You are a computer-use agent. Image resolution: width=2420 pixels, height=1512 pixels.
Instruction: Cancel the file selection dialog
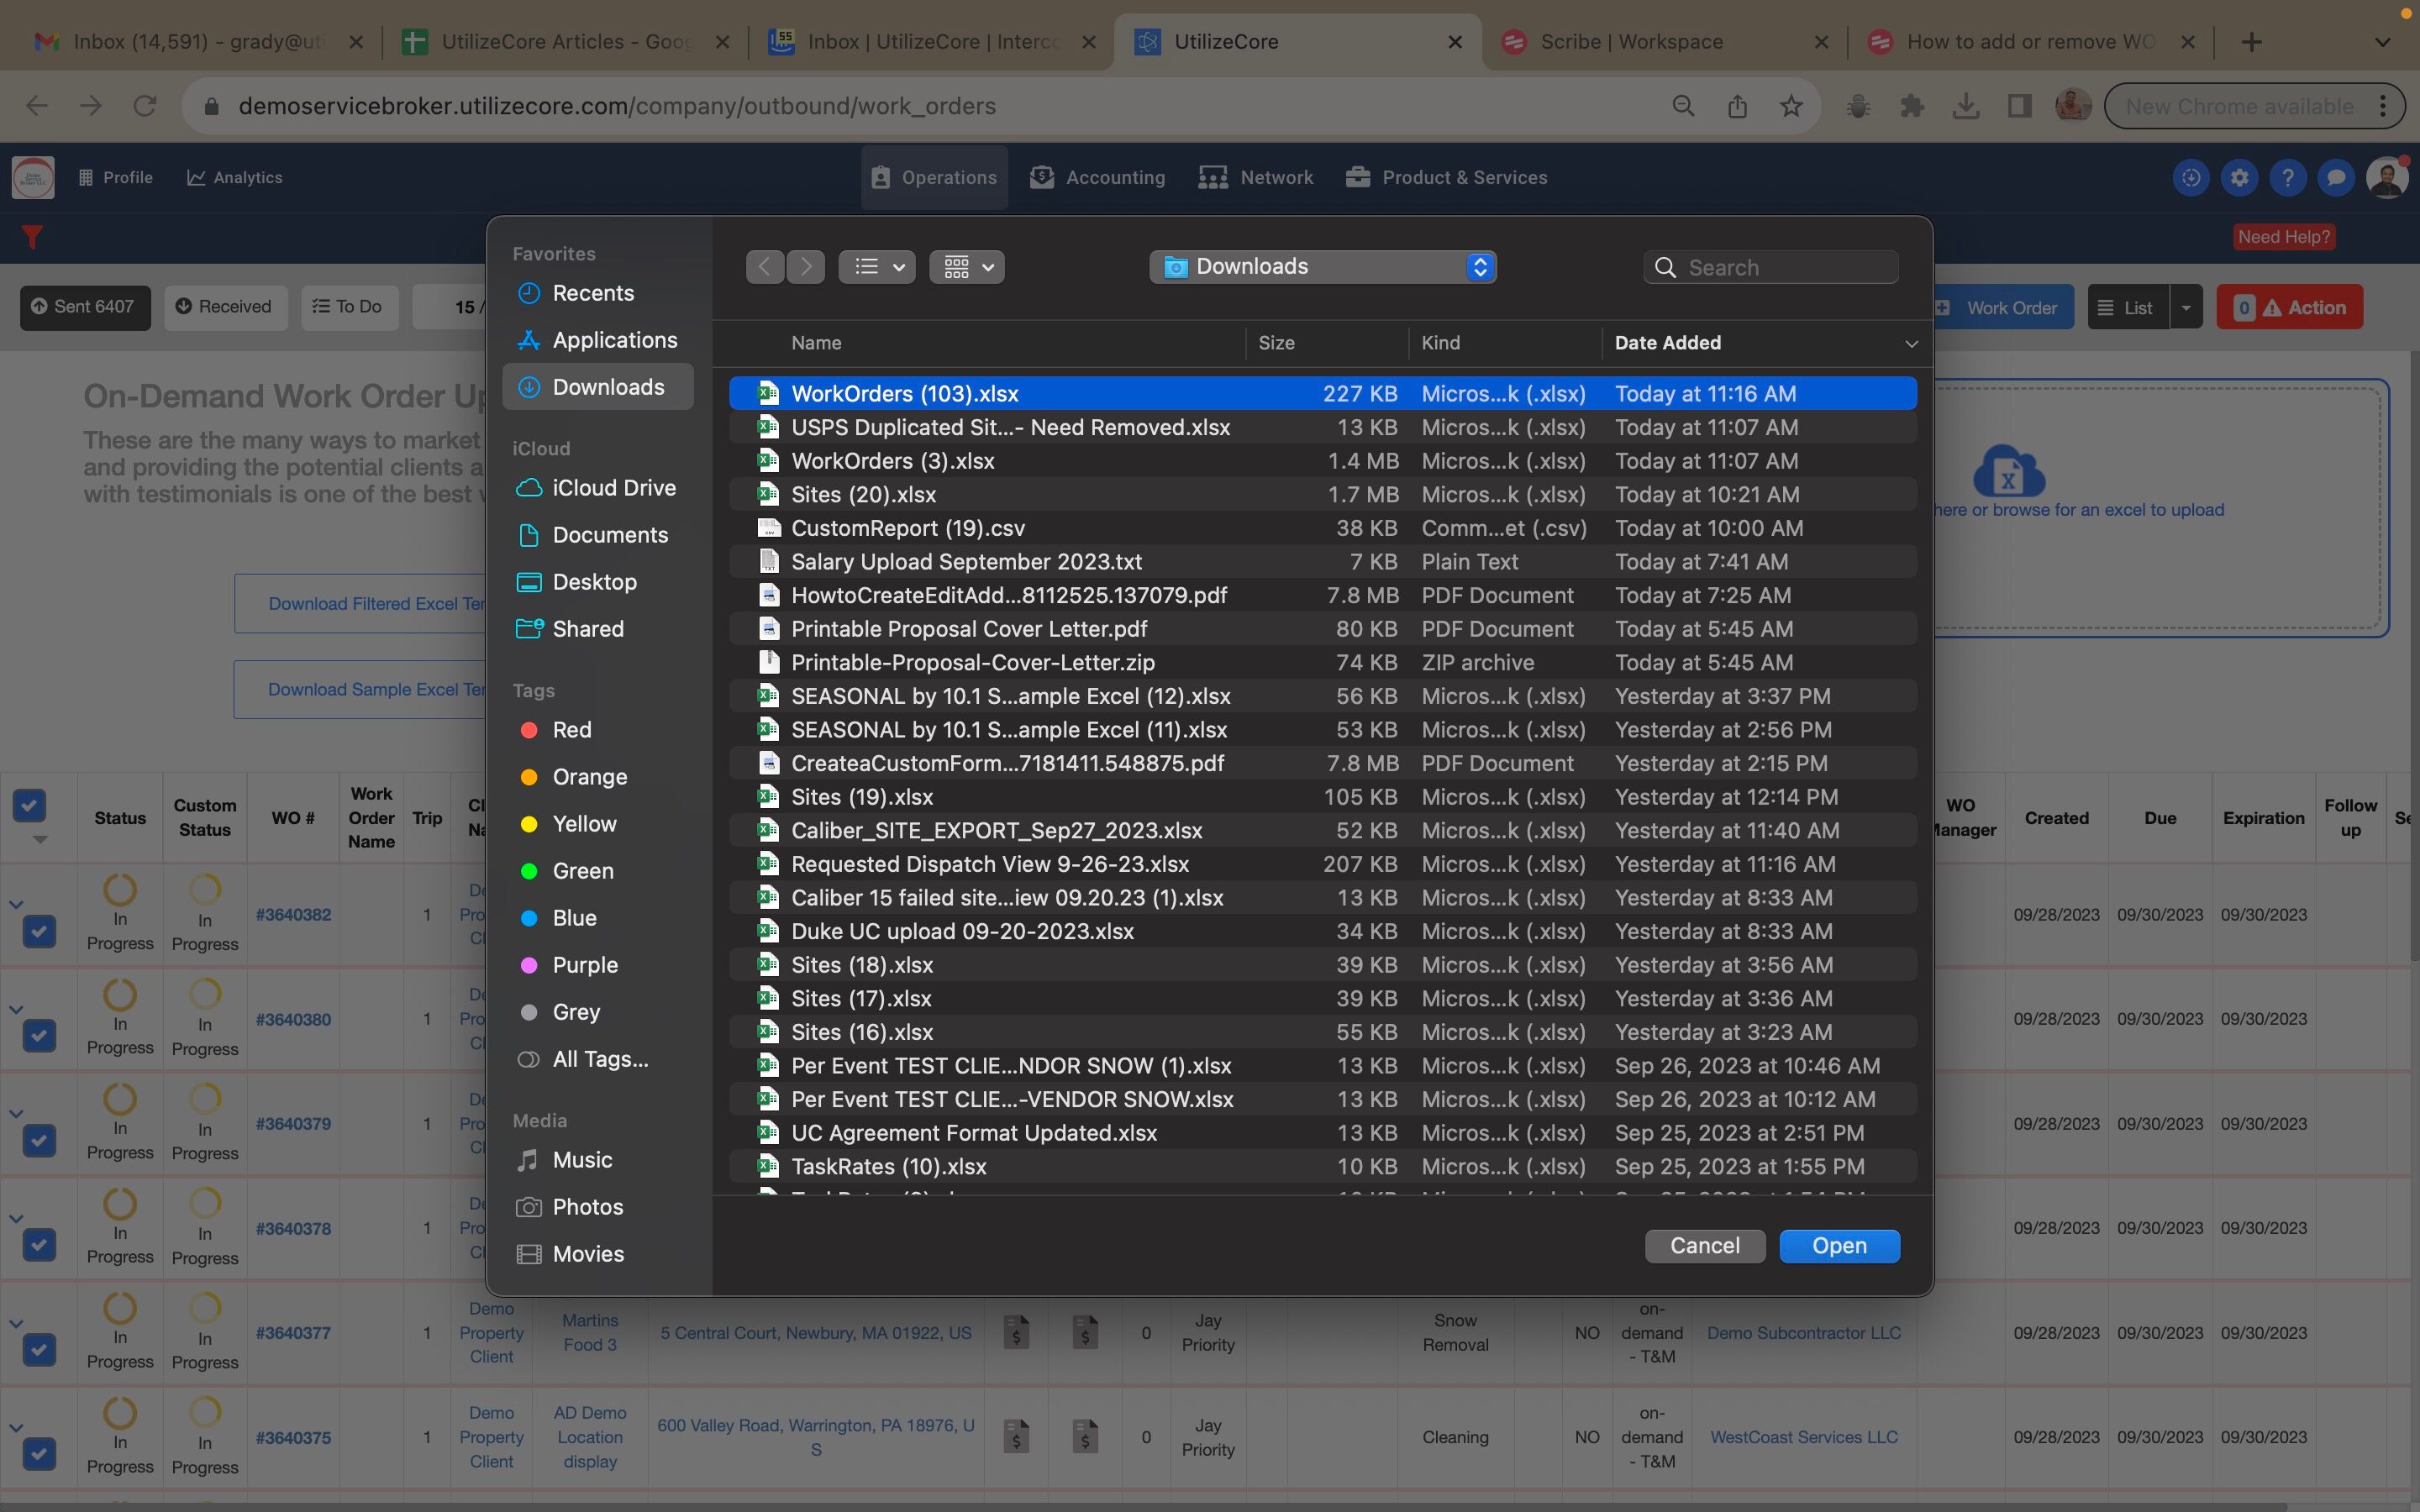pyautogui.click(x=1704, y=1246)
